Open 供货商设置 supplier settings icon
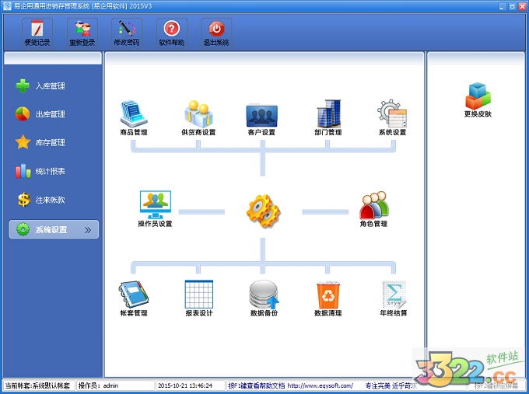529x394 pixels. coord(198,117)
